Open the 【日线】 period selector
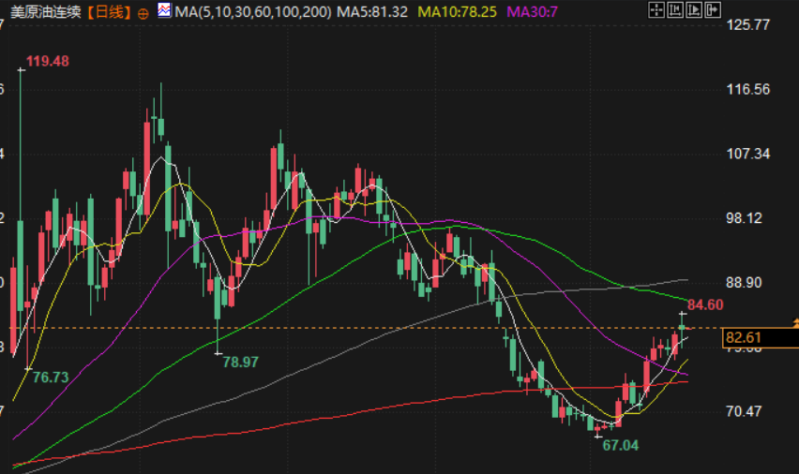 (x=109, y=11)
